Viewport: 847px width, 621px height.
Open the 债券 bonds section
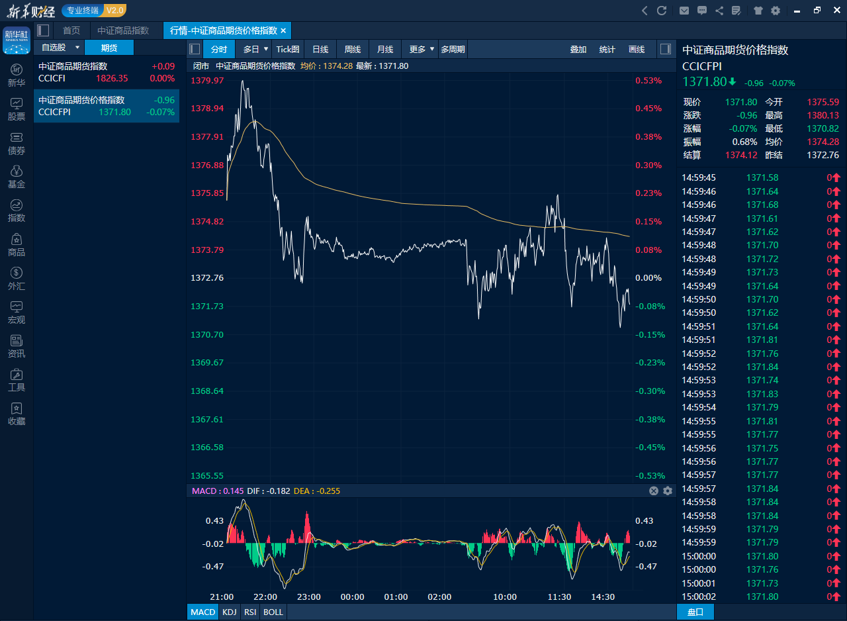[x=17, y=144]
